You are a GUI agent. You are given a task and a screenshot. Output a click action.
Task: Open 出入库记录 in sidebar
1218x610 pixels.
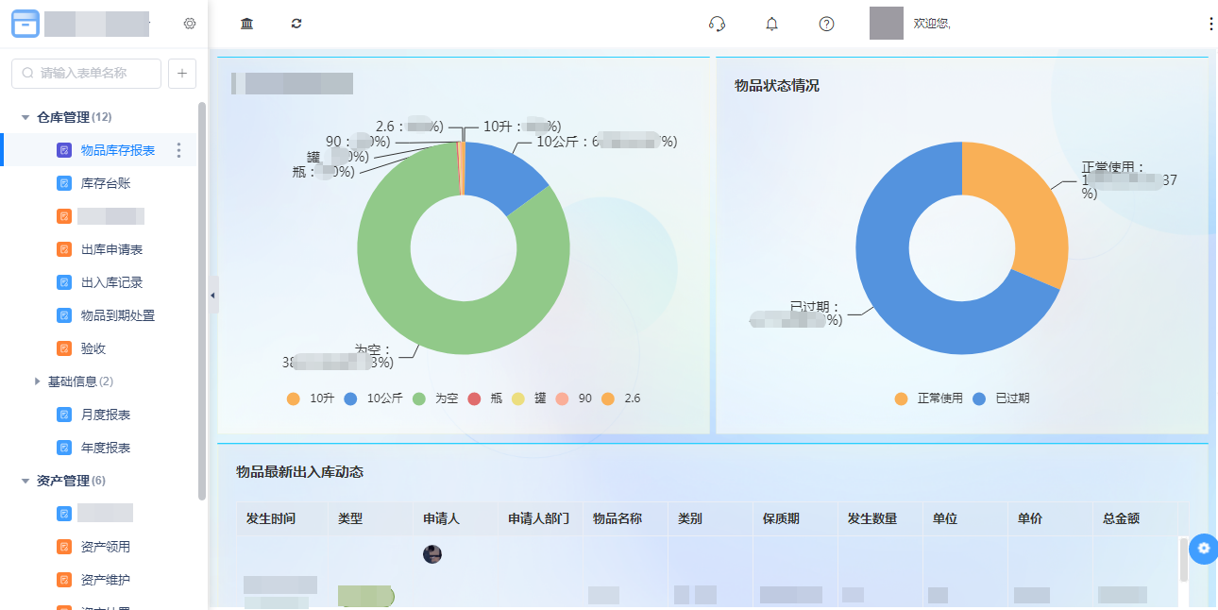[x=111, y=282]
